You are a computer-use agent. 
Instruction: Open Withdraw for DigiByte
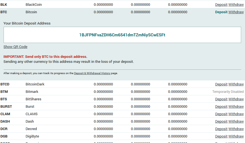236,136
